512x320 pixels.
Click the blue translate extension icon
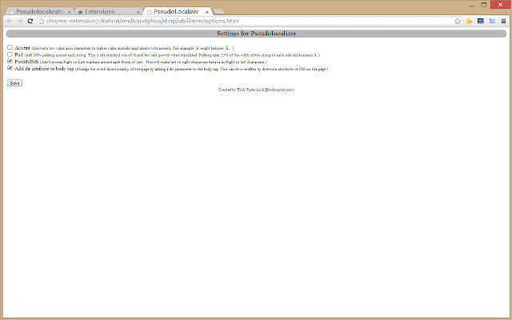(x=492, y=21)
